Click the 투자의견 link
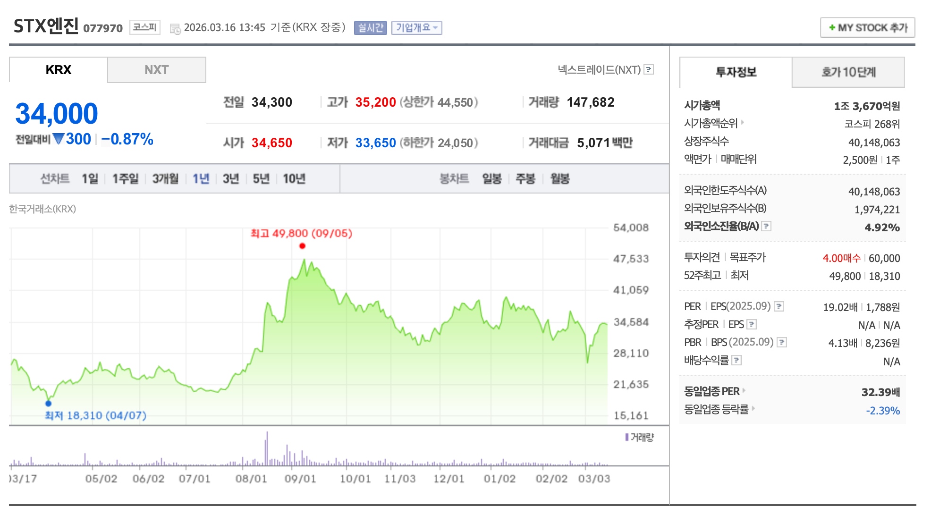This screenshot has width=931, height=506. click(x=702, y=257)
